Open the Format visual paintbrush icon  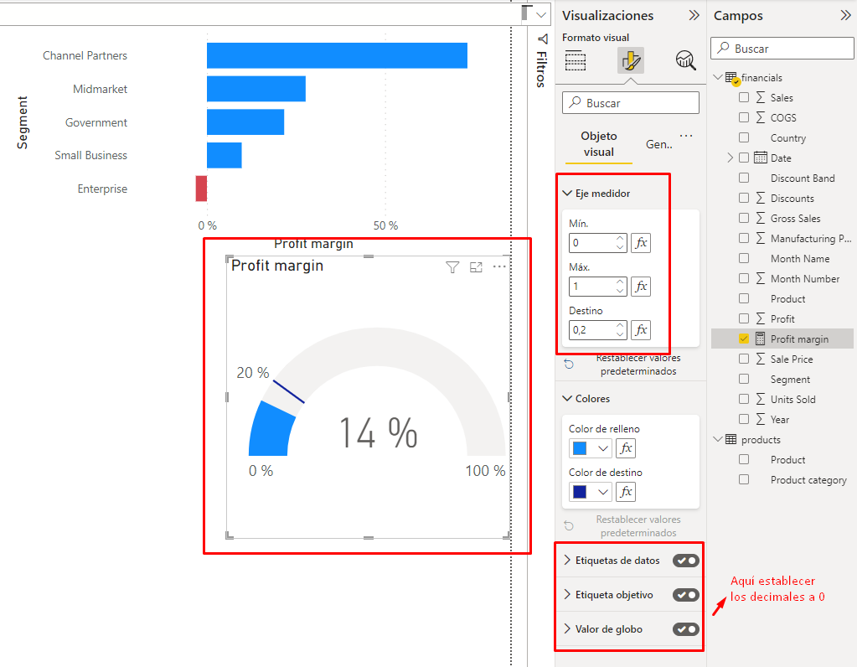(630, 60)
